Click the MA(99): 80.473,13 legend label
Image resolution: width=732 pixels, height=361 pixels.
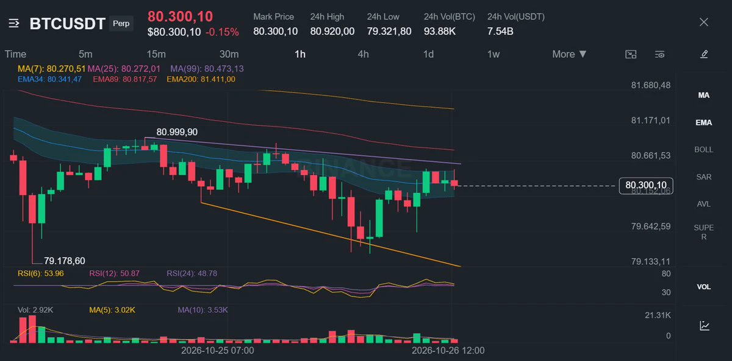(207, 69)
